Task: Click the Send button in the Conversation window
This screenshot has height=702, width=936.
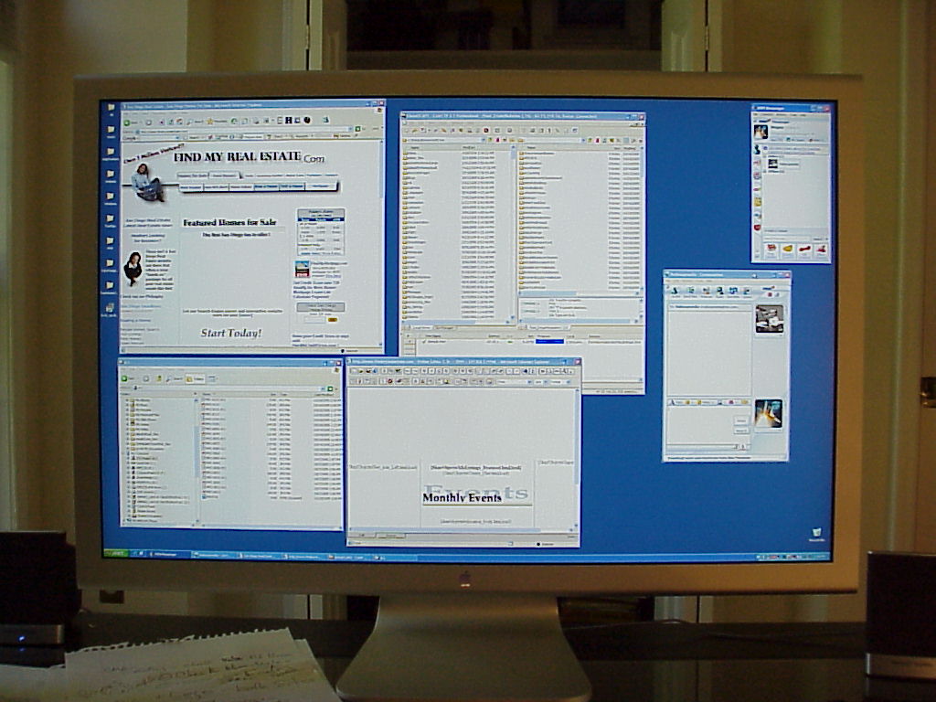Action: (x=741, y=420)
